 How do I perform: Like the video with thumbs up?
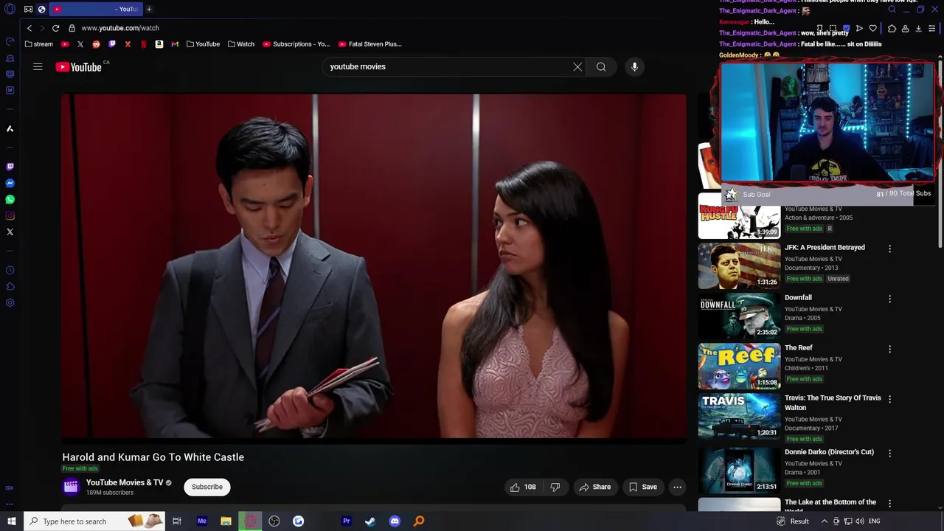click(522, 487)
